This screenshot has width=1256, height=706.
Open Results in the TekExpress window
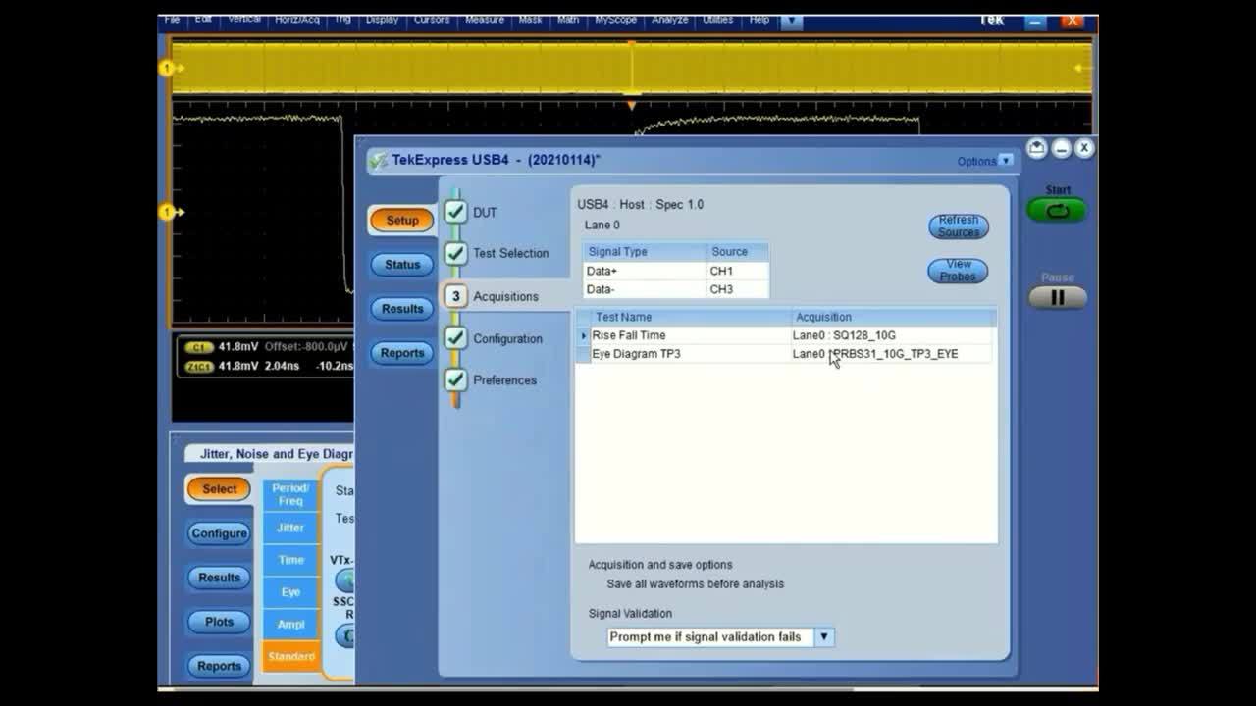(402, 308)
